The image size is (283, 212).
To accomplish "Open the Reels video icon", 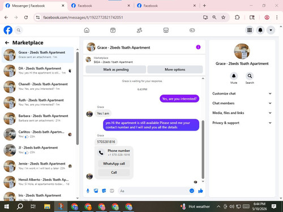I will 113,30.
